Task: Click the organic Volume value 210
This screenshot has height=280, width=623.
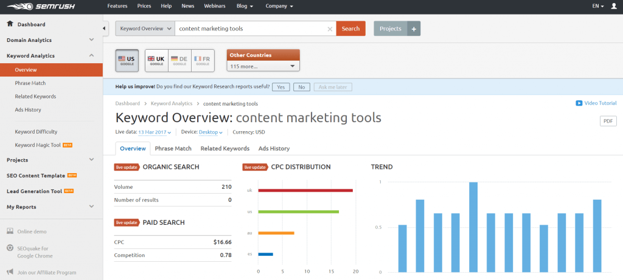Action: point(226,187)
